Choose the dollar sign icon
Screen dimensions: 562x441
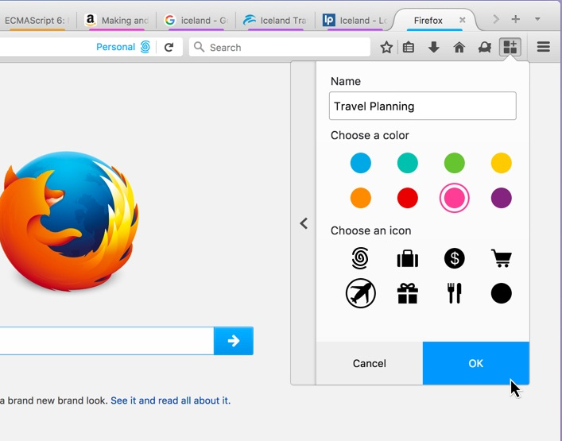[455, 258]
